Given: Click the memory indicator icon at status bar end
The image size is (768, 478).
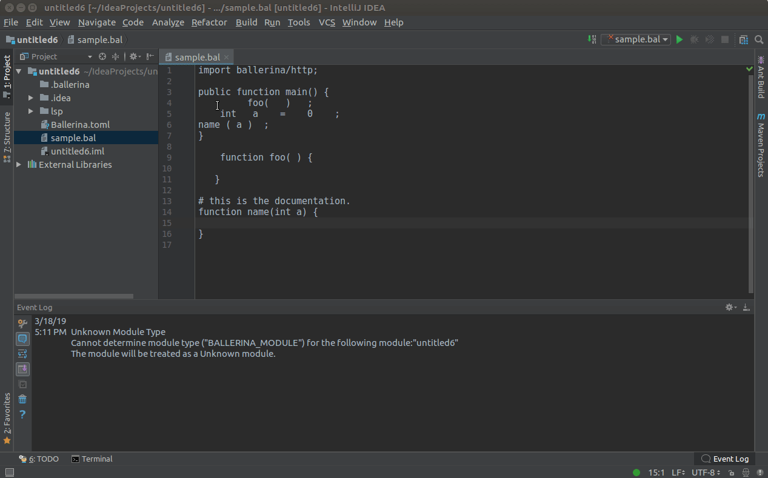Looking at the screenshot, I should click(760, 473).
